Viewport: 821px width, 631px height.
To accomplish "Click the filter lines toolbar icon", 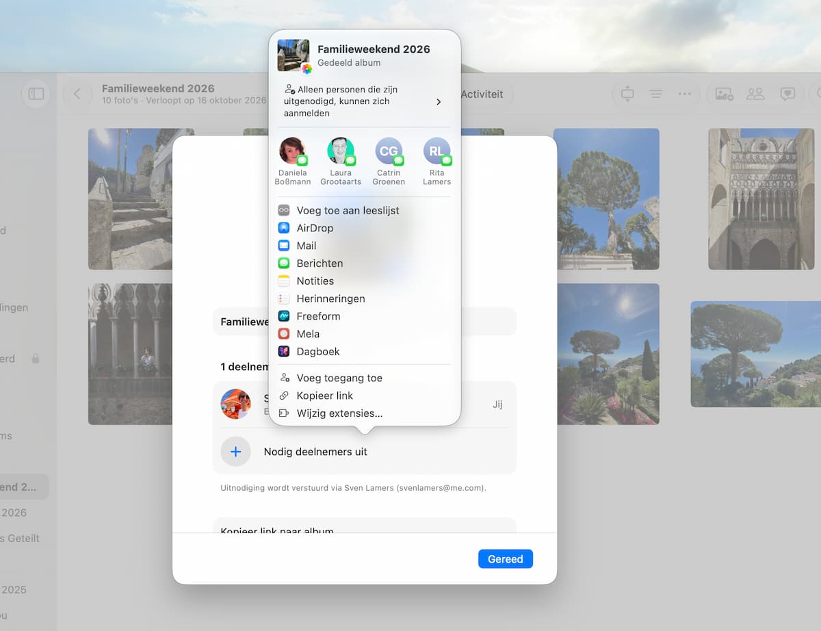I will click(x=655, y=94).
